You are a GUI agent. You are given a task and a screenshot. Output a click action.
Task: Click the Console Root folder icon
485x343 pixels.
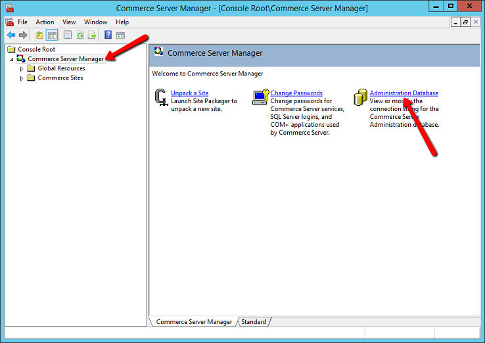pyautogui.click(x=11, y=49)
